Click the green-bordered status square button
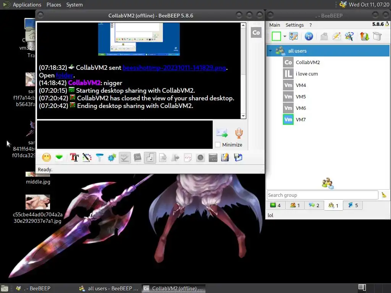The image size is (391, 293). coord(276,36)
